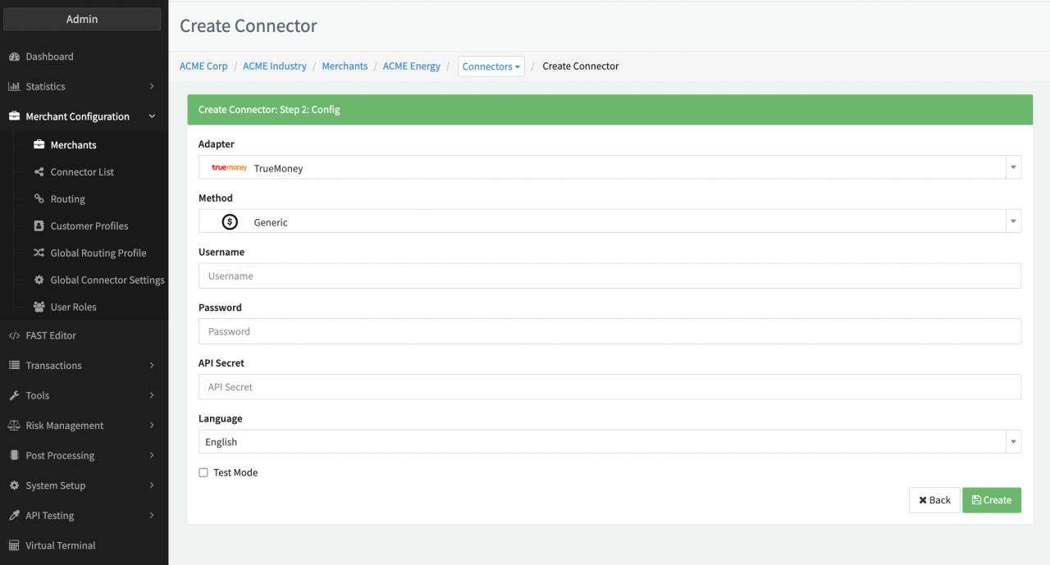Open the Connectors breadcrumb dropdown

point(491,66)
